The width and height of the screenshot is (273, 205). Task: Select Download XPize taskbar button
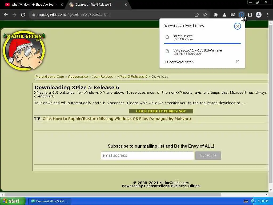coord(50,201)
